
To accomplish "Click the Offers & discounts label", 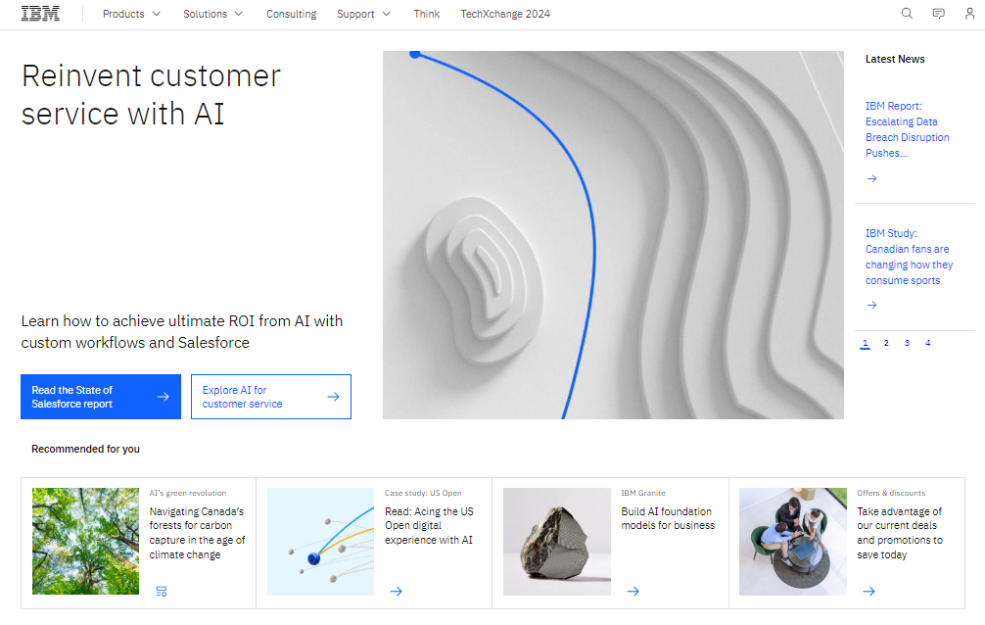I will [891, 493].
